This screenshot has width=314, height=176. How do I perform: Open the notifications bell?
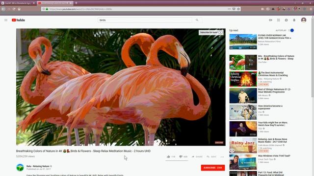click(294, 20)
